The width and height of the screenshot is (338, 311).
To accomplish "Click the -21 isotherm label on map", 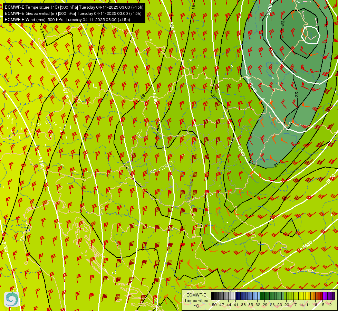I will pyautogui.click(x=276, y=165).
